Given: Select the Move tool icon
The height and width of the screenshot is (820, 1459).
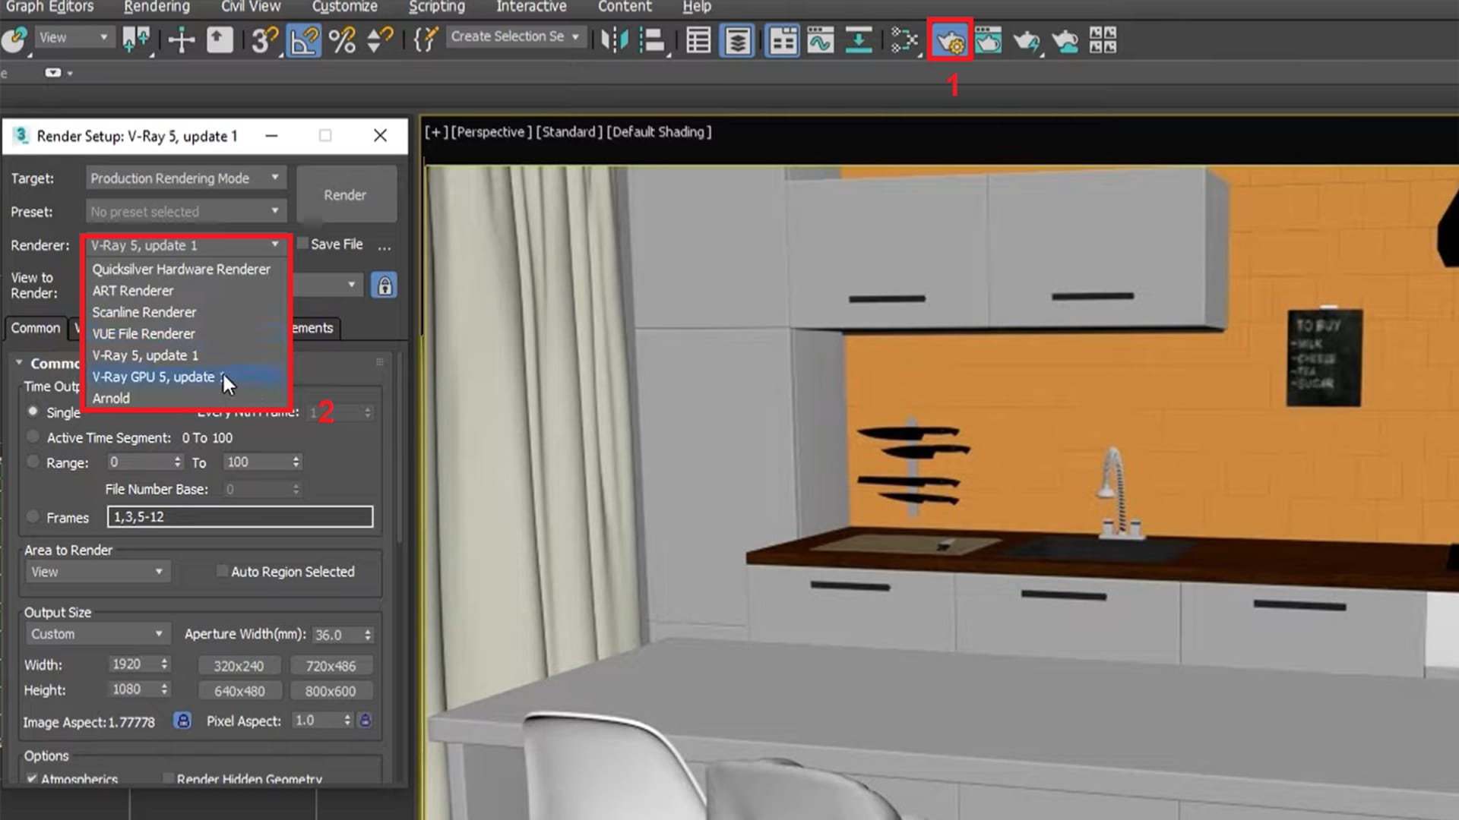Looking at the screenshot, I should [x=180, y=39].
